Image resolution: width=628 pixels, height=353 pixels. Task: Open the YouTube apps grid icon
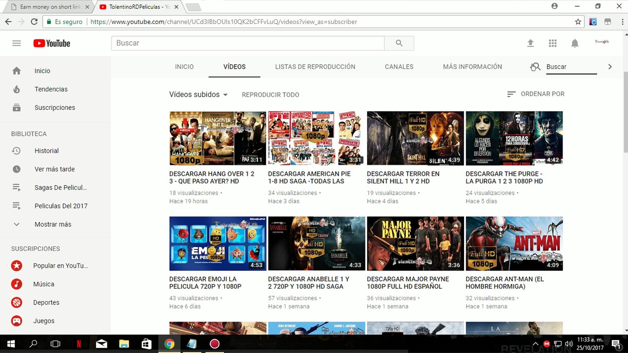point(552,43)
